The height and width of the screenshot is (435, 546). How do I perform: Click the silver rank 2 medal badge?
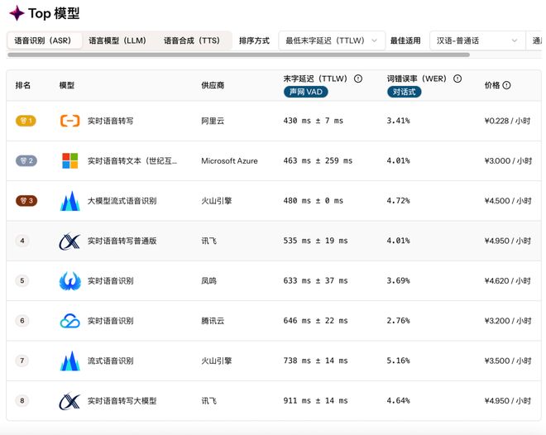pyautogui.click(x=26, y=160)
